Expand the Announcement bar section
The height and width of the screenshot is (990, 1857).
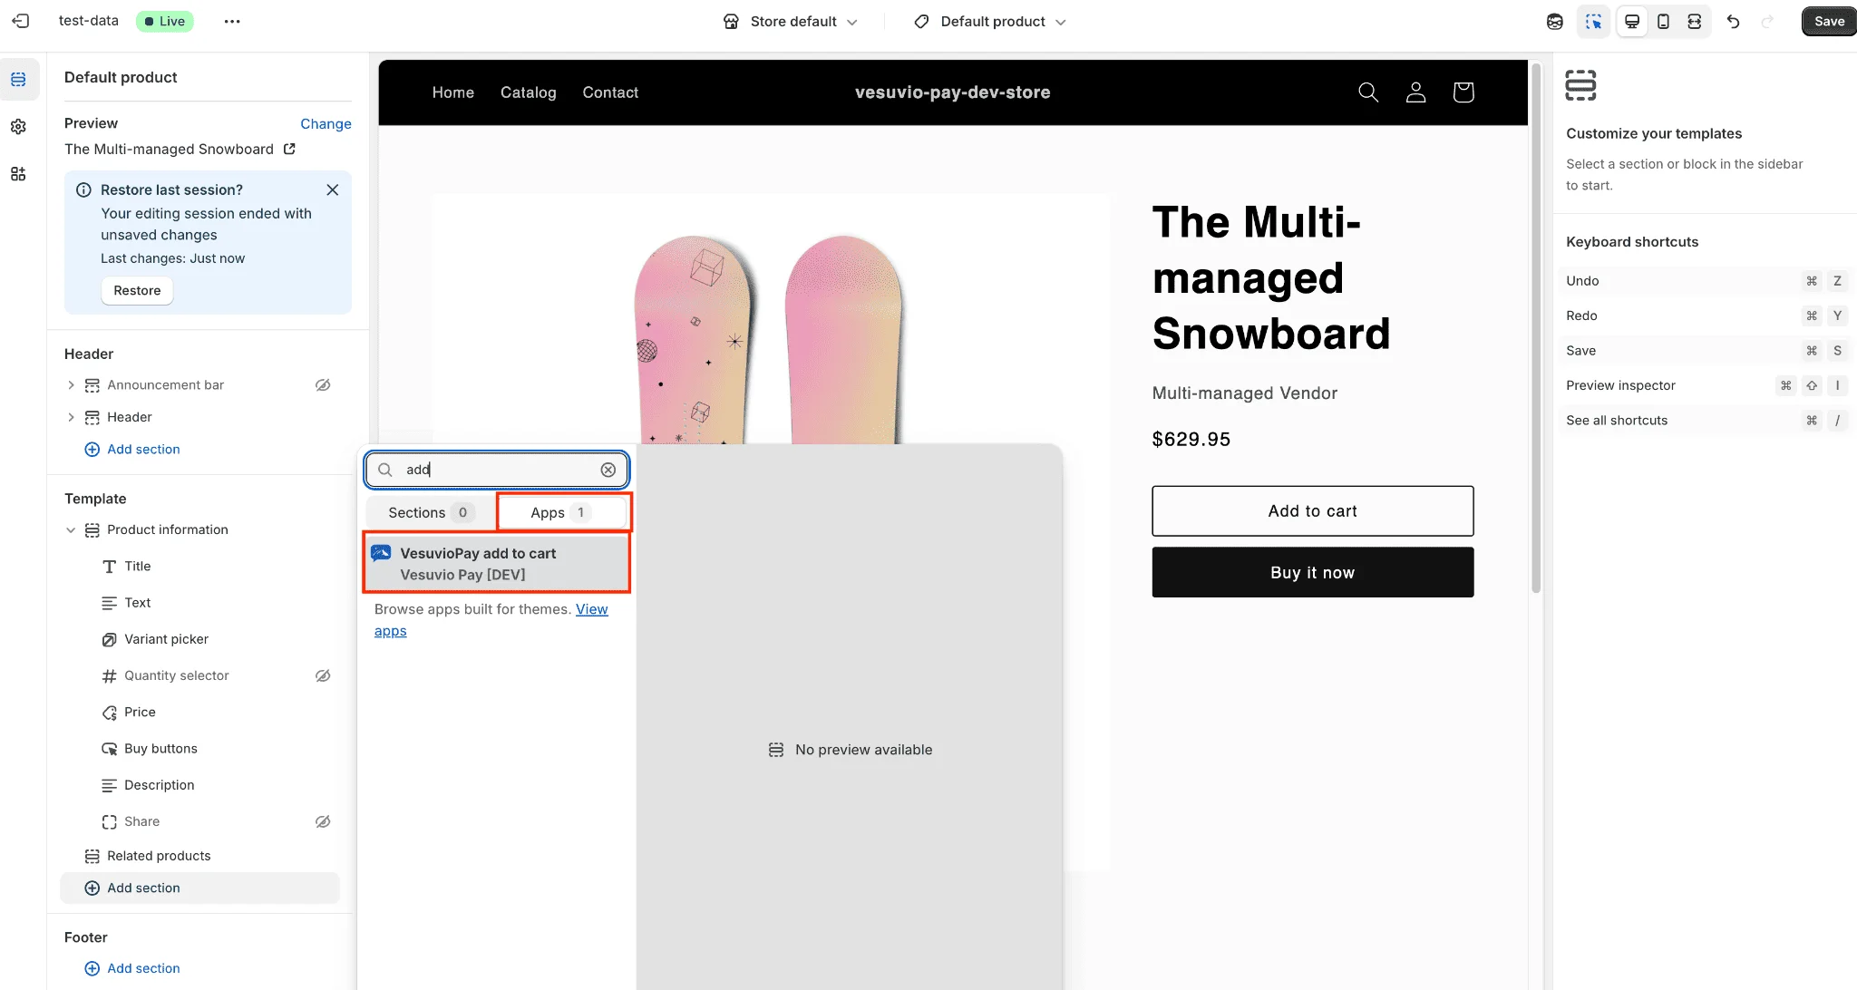pos(71,385)
